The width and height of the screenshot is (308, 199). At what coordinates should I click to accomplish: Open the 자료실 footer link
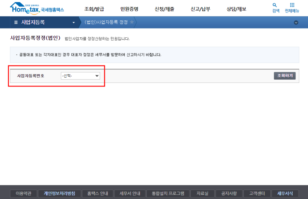202,193
